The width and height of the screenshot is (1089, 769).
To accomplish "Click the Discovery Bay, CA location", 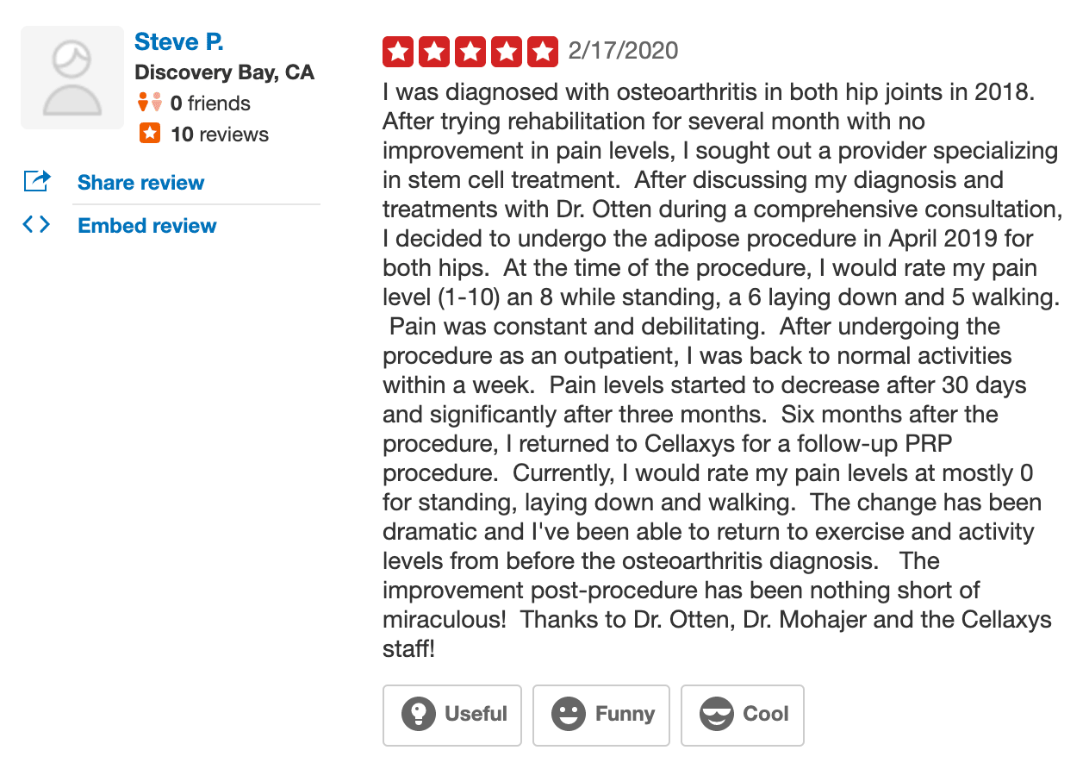I will point(225,72).
